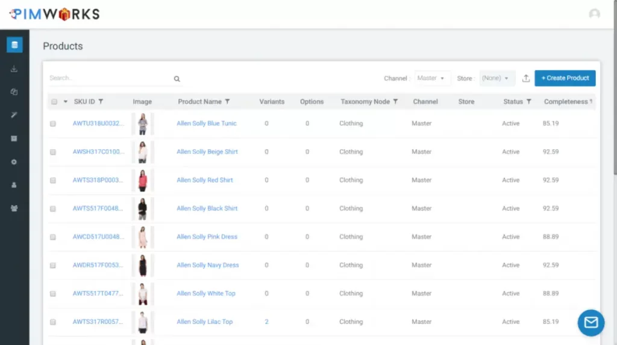Open the single user icon in sidebar
Image resolution: width=617 pixels, height=345 pixels.
(14, 185)
